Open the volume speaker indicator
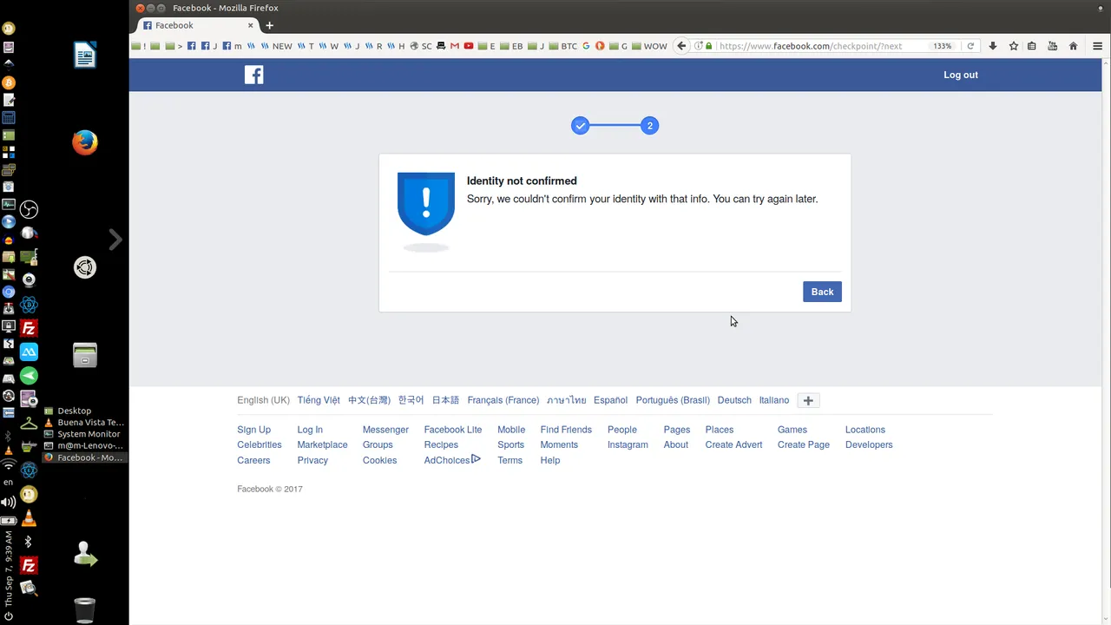The height and width of the screenshot is (625, 1111). pyautogui.click(x=9, y=502)
